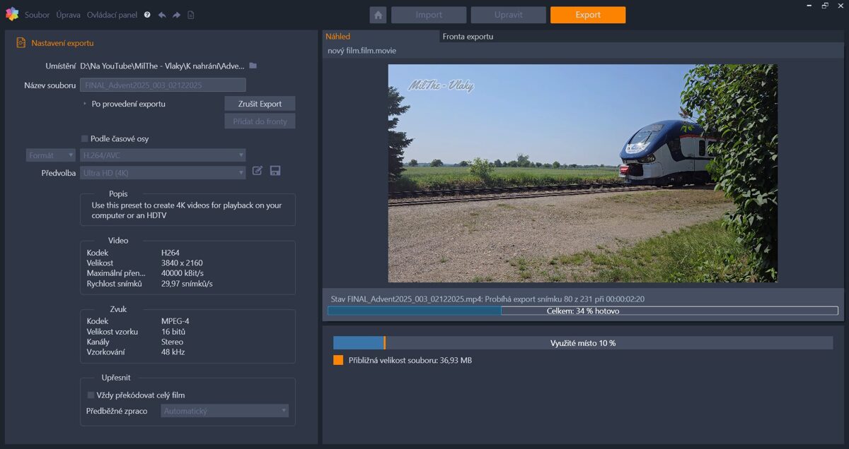Screen dimensions: 849x449
Task: Toggle Vždy překódovat celý film checkbox
Action: [91, 395]
